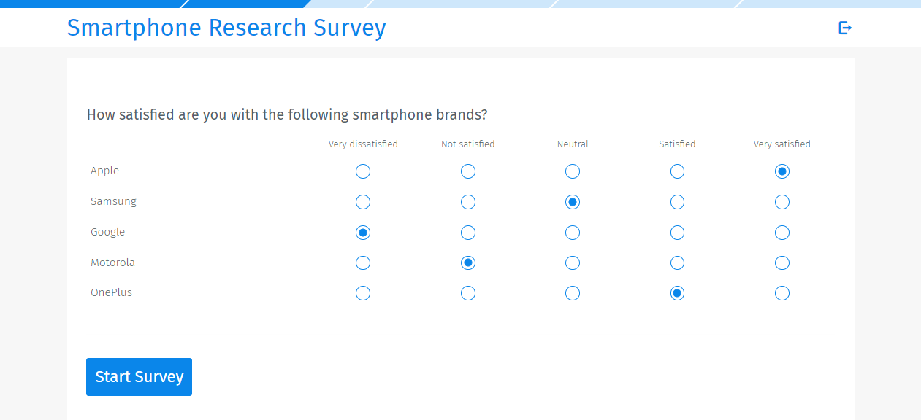
Task: Select Very dissatisfied for OnePlus
Action: (363, 292)
